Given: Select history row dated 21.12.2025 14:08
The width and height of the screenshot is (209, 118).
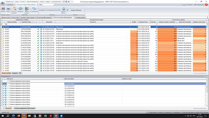Looking at the screenshot, I should (x=103, y=97).
